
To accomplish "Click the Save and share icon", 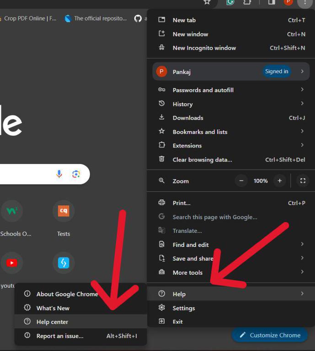I will point(162,258).
